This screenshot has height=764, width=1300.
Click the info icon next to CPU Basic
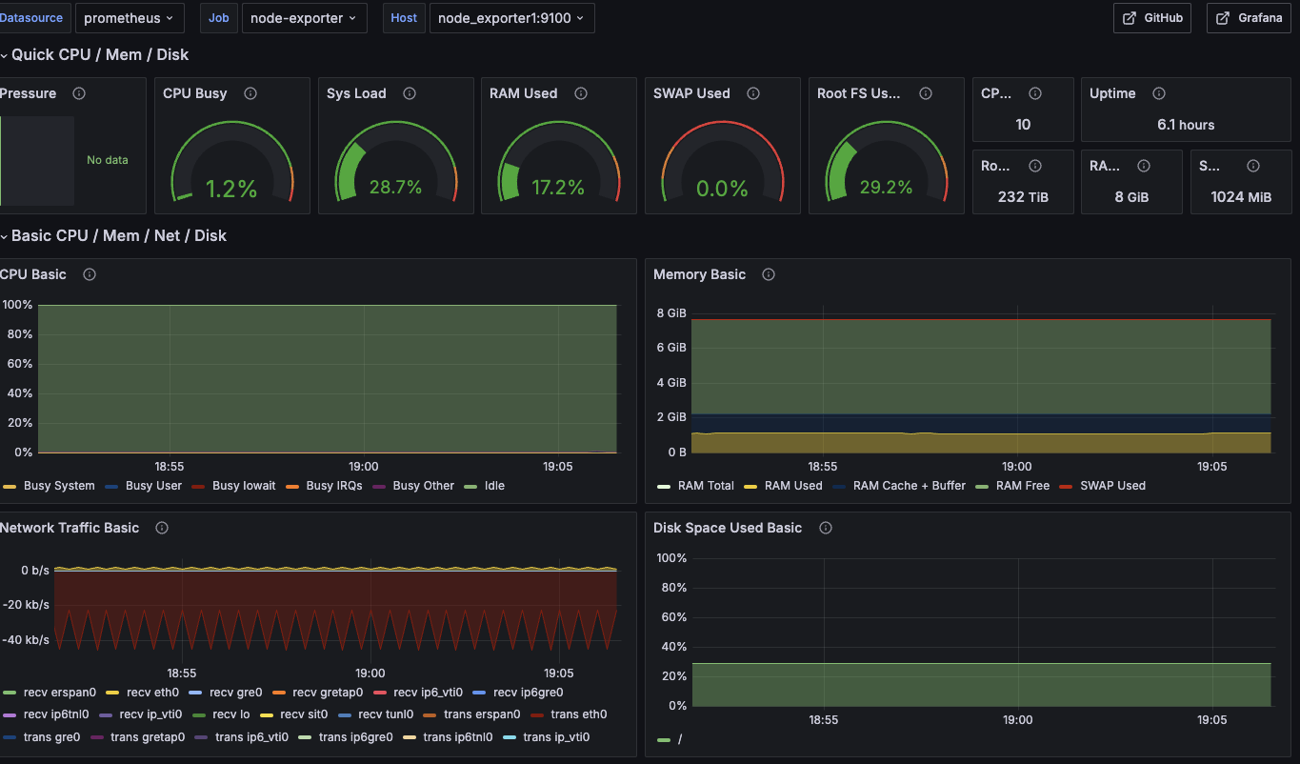point(90,274)
